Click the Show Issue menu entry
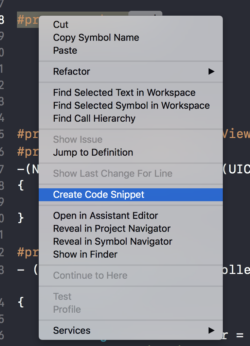Viewport: 250px width, 346px height. (x=78, y=139)
